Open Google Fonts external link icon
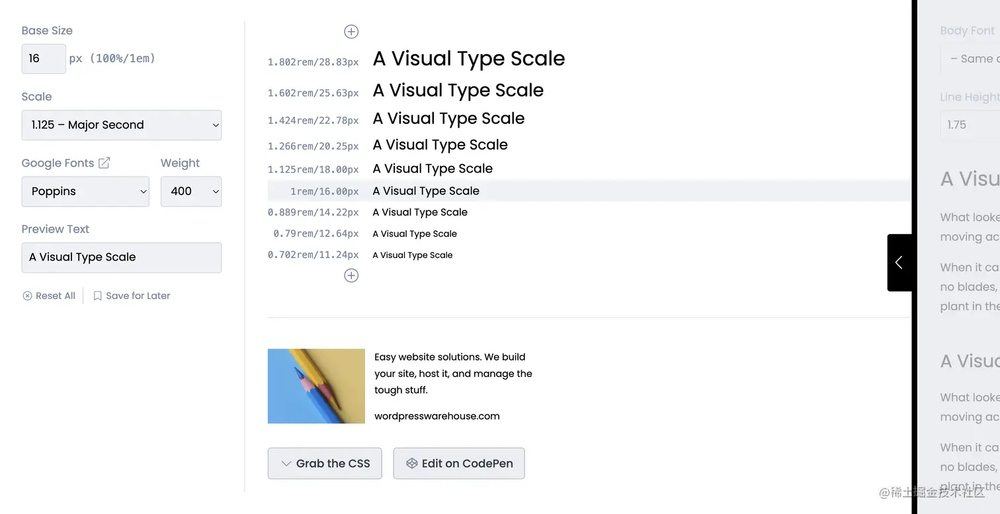1000x514 pixels. coord(104,163)
